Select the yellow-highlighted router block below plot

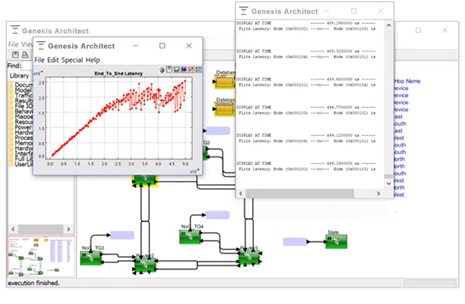pyautogui.click(x=145, y=181)
